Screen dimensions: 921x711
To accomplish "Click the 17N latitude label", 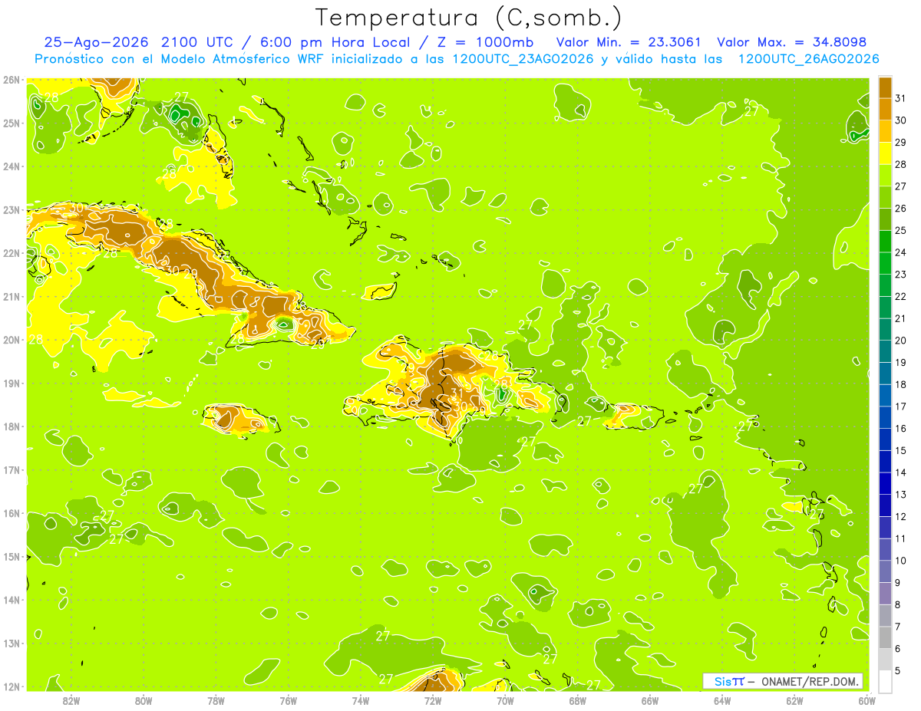I will pos(11,469).
